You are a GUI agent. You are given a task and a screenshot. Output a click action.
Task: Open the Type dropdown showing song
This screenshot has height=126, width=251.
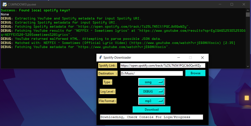(151, 82)
